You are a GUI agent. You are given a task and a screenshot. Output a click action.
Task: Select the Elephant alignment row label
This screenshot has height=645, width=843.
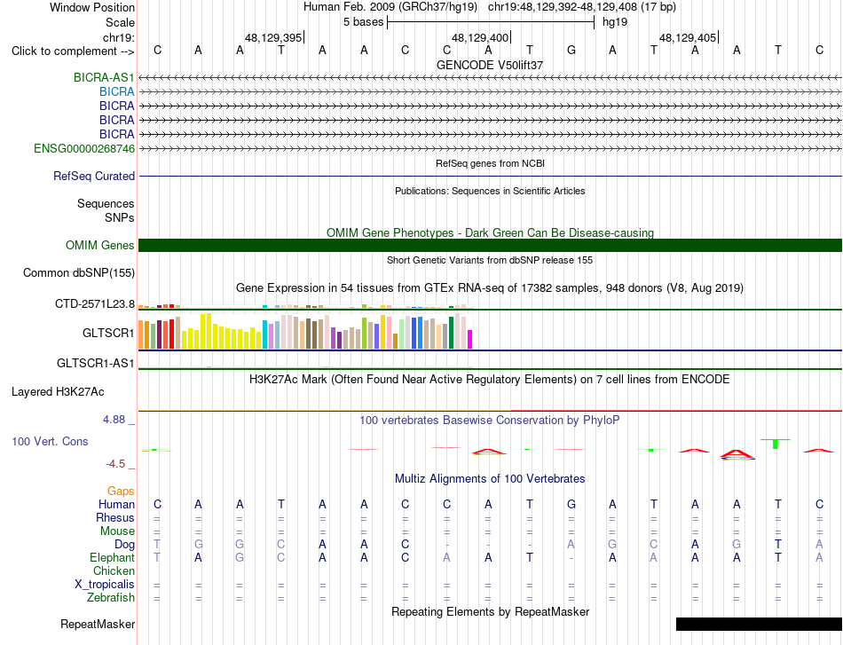(x=113, y=557)
